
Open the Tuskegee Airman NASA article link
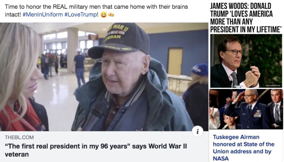pos(244,148)
